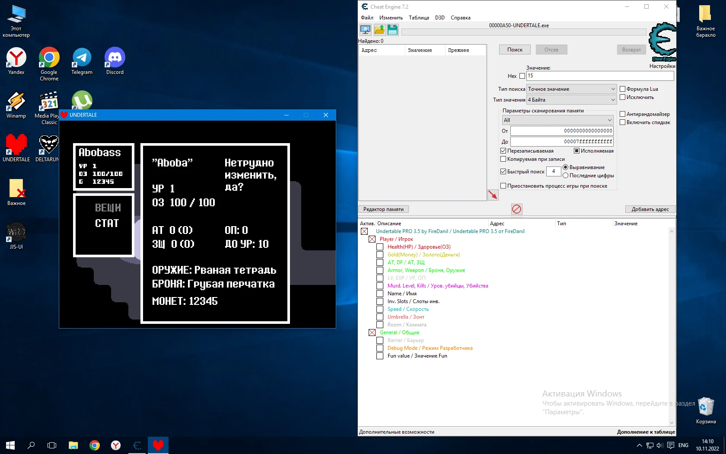726x454 pixels.
Task: Click the open file folder icon
Action: pyautogui.click(x=379, y=29)
